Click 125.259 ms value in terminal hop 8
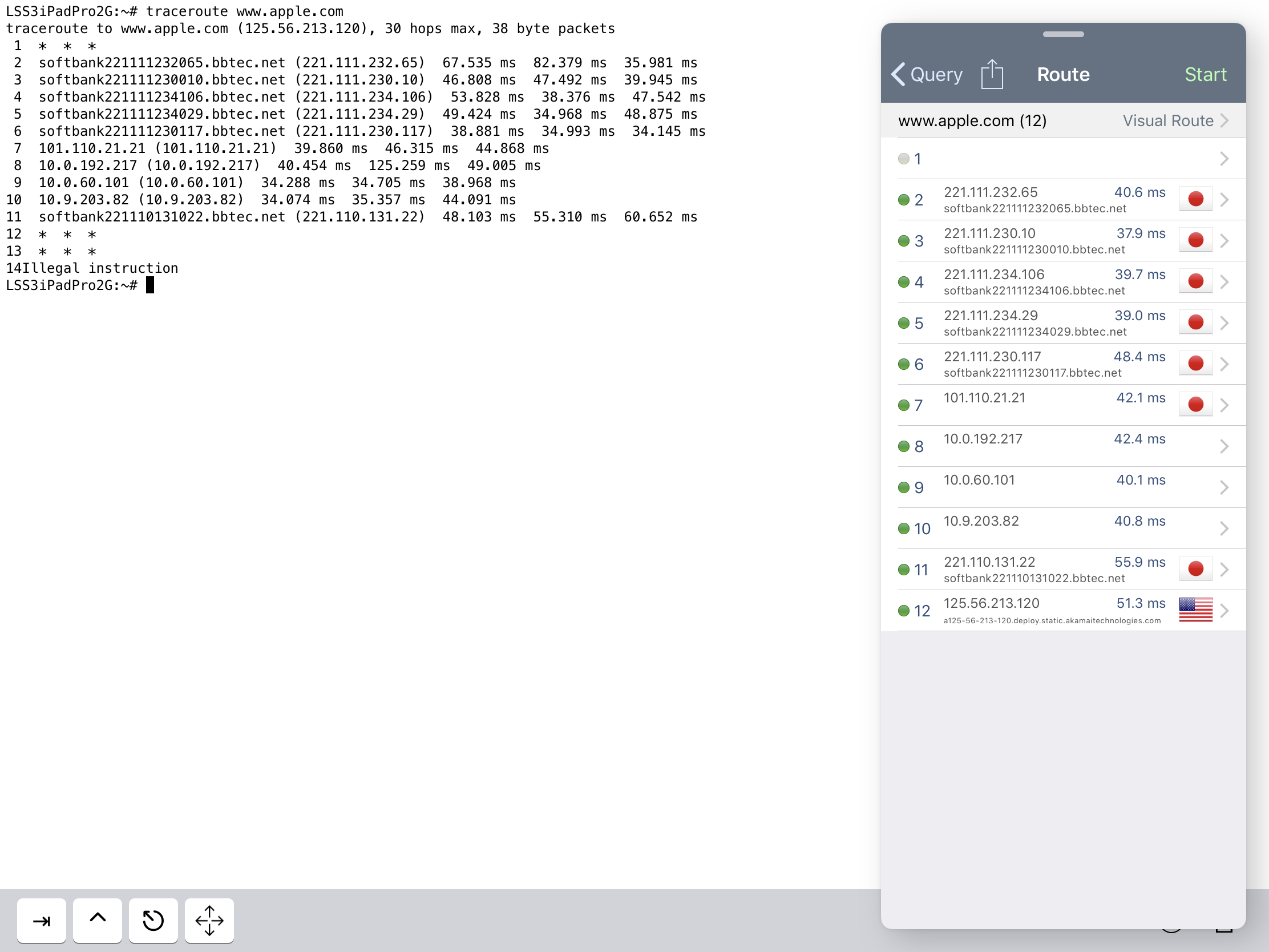Screen dimensions: 1269x952 (409, 166)
